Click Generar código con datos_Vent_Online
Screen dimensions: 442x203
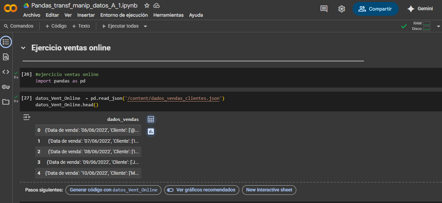pyautogui.click(x=113, y=190)
